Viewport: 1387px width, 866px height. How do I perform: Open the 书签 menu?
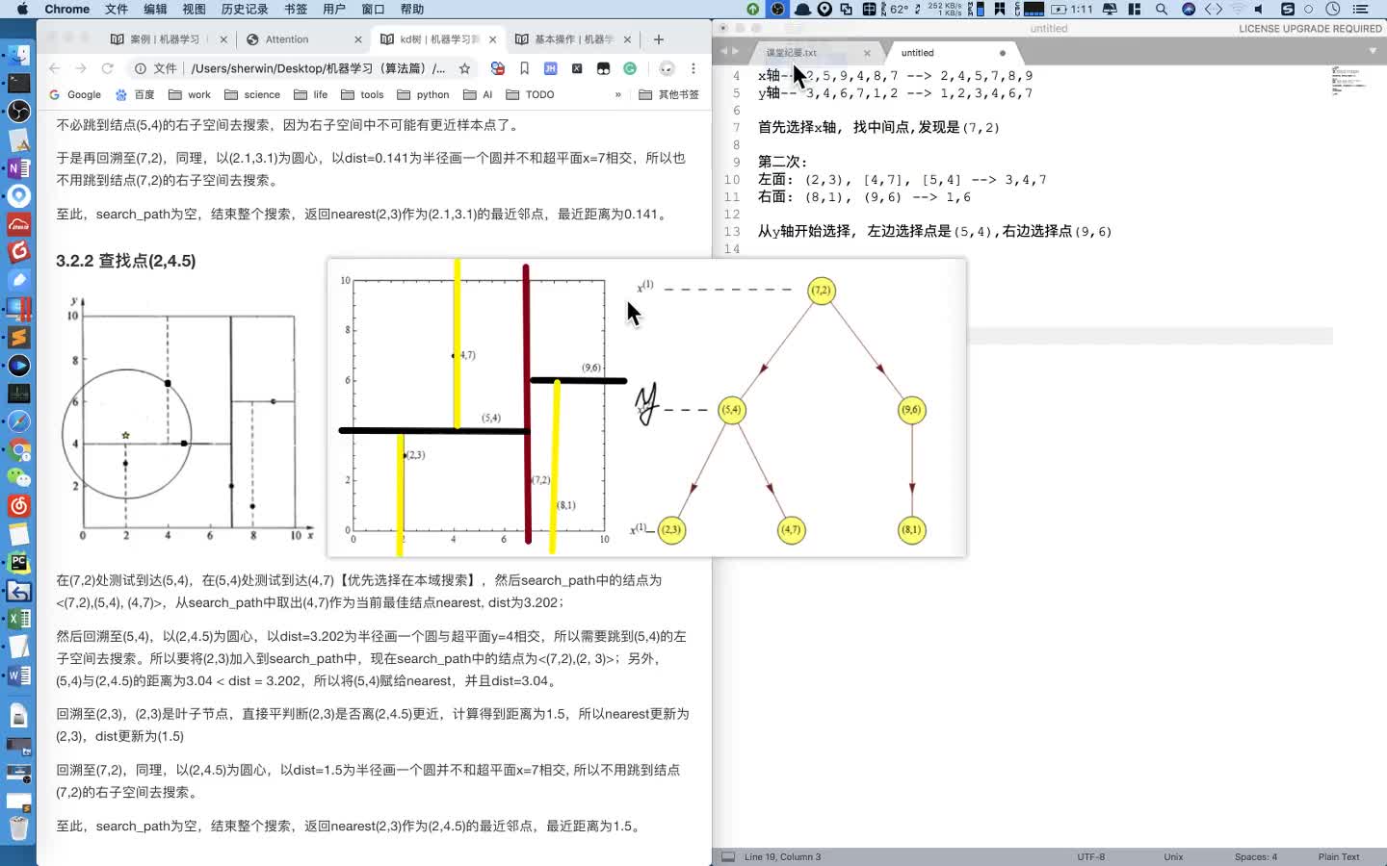296,9
